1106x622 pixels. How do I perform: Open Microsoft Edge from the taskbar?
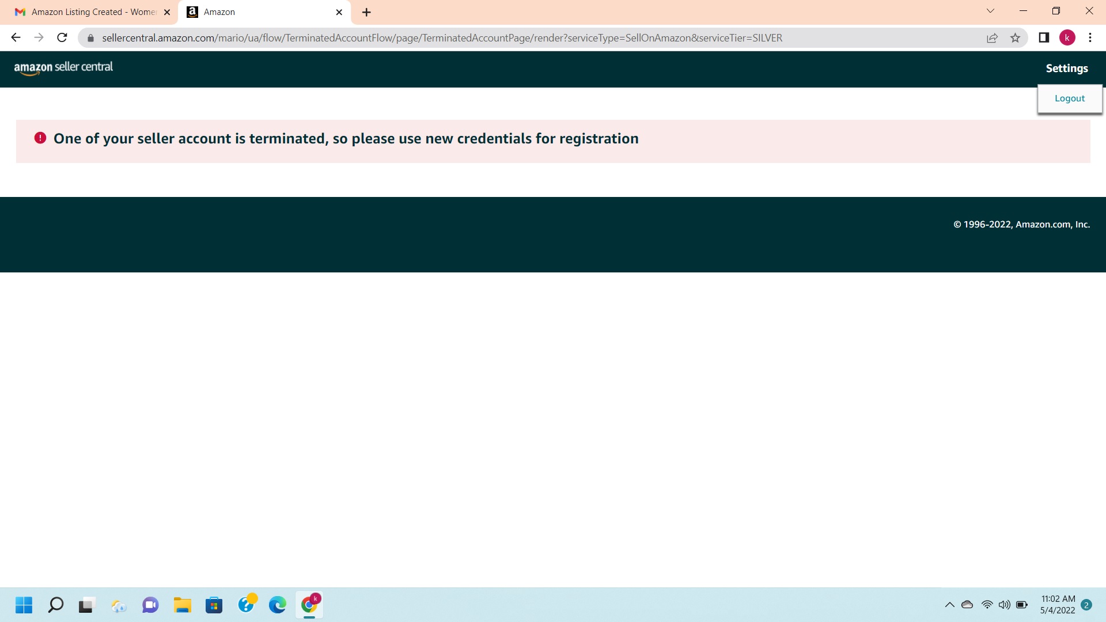277,605
